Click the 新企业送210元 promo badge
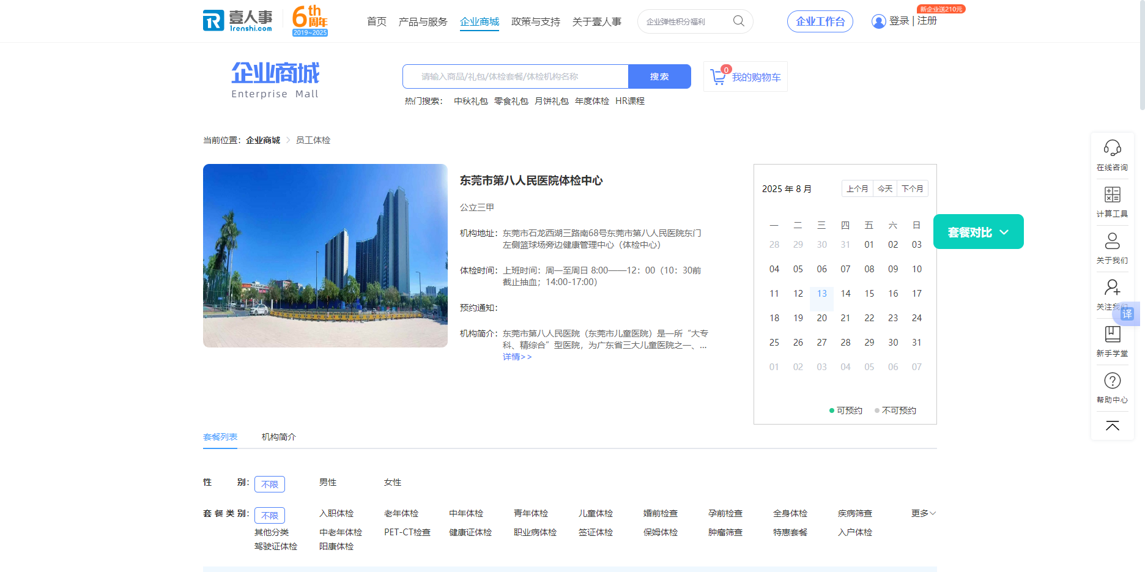The image size is (1145, 572). 941,9
